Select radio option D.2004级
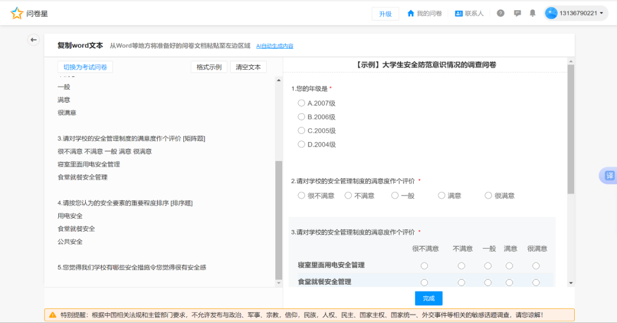Viewport: 617px width, 323px height. [302, 144]
